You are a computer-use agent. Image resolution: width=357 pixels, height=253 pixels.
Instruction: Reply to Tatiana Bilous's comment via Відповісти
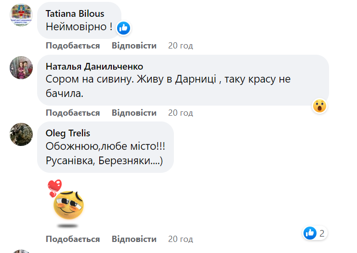pyautogui.click(x=134, y=46)
